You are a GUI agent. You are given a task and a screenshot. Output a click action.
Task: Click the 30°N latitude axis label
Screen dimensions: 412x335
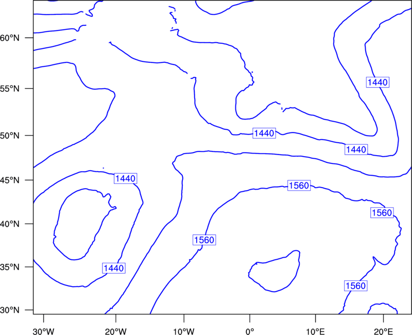[10, 310]
